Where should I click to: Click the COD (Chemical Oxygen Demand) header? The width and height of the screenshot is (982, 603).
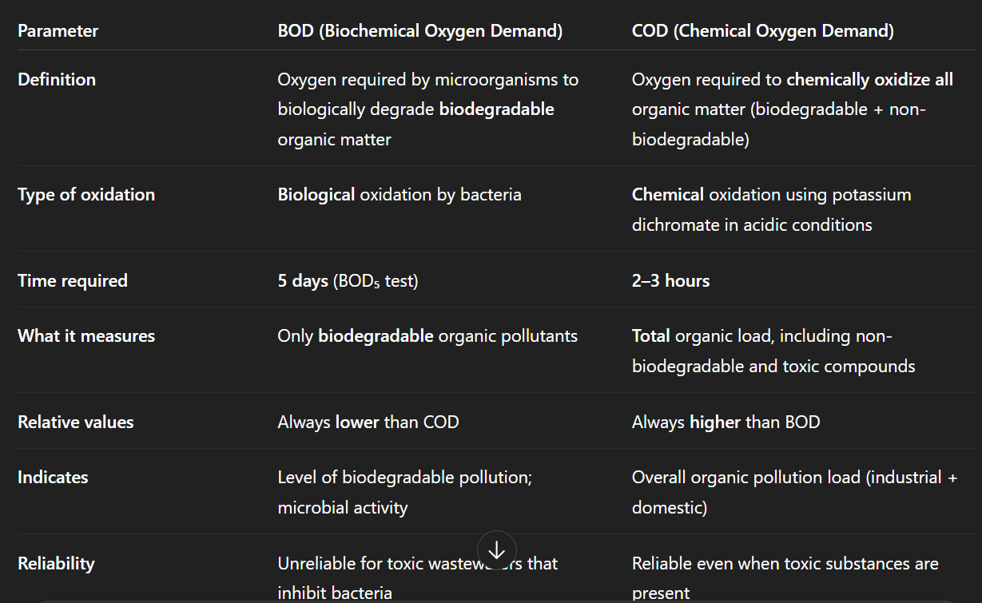(762, 31)
